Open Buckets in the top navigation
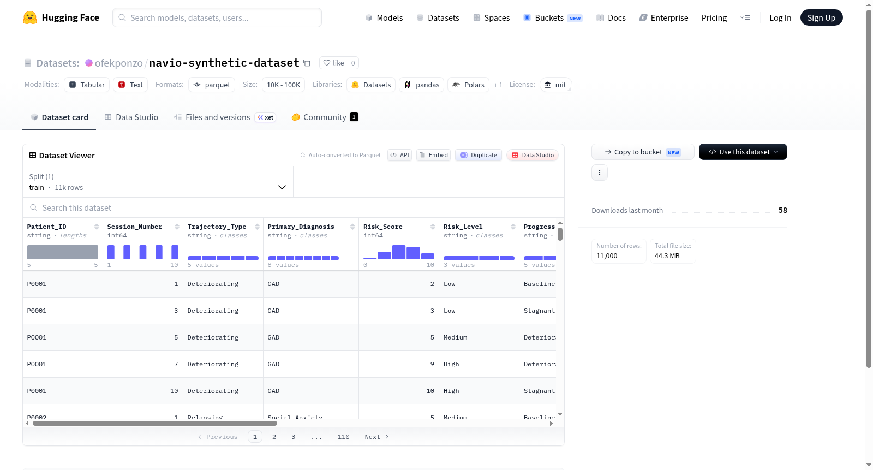The width and height of the screenshot is (873, 470). [552, 18]
